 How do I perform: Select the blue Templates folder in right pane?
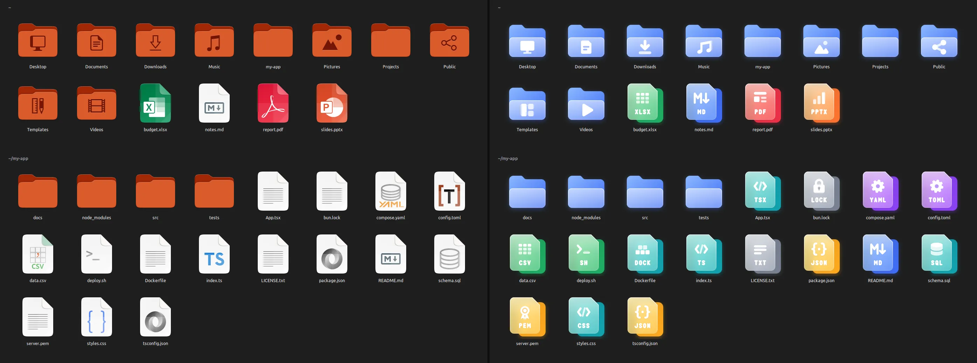pos(527,104)
